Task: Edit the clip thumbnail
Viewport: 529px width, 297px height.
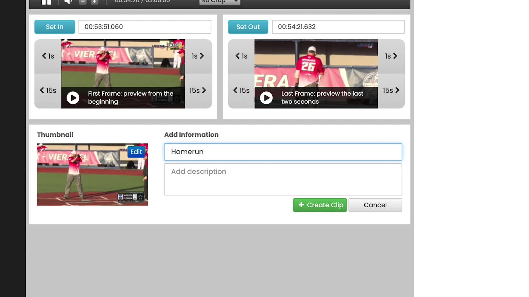Action: (136, 152)
